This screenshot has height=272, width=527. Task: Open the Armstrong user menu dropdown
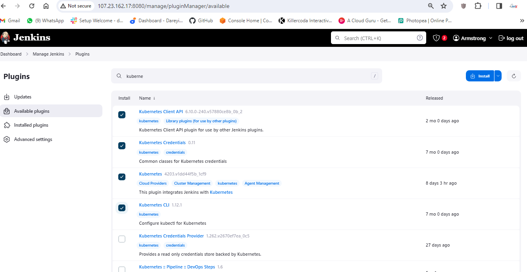tap(473, 38)
